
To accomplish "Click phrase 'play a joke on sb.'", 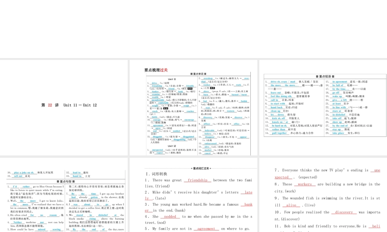I will click(x=24, y=172).
